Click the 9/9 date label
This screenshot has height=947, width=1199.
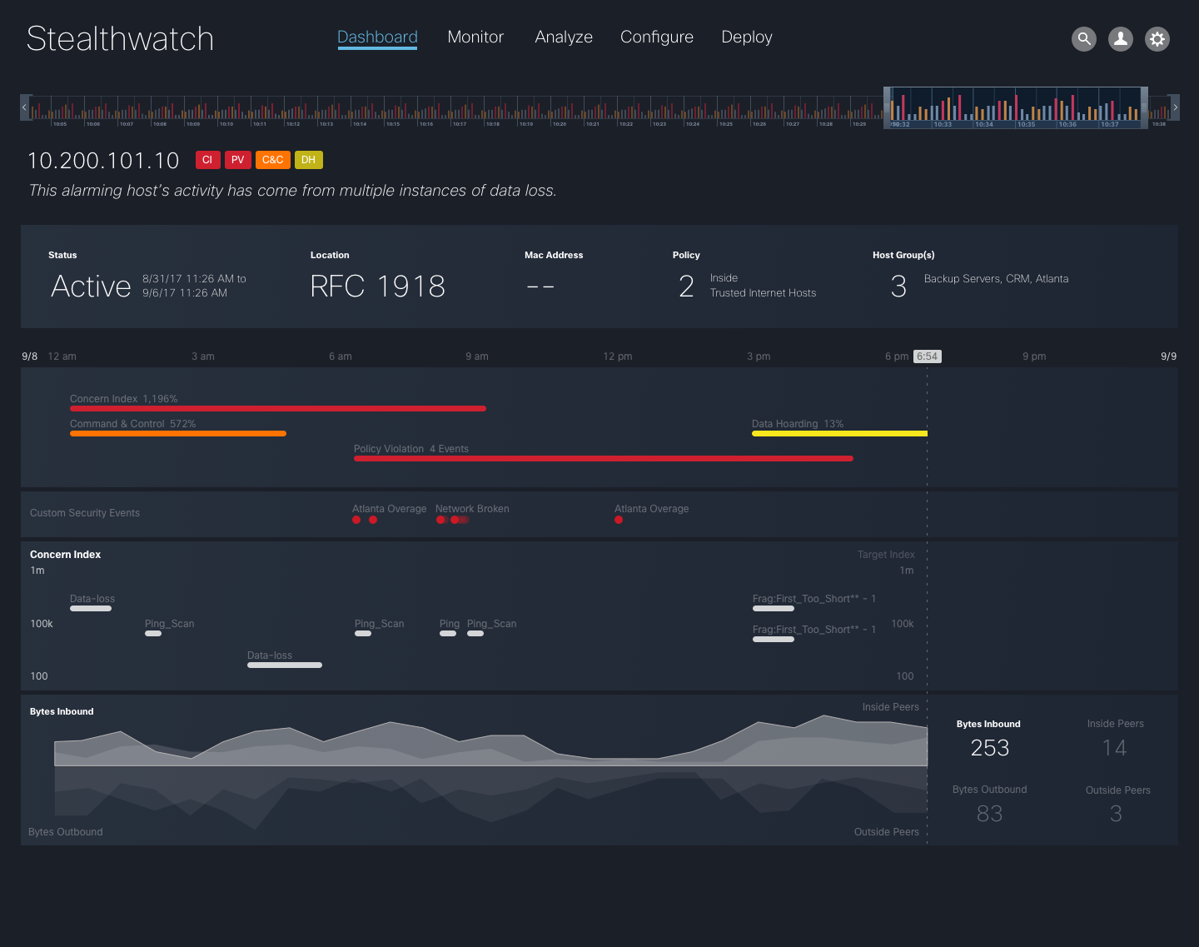tap(1168, 356)
